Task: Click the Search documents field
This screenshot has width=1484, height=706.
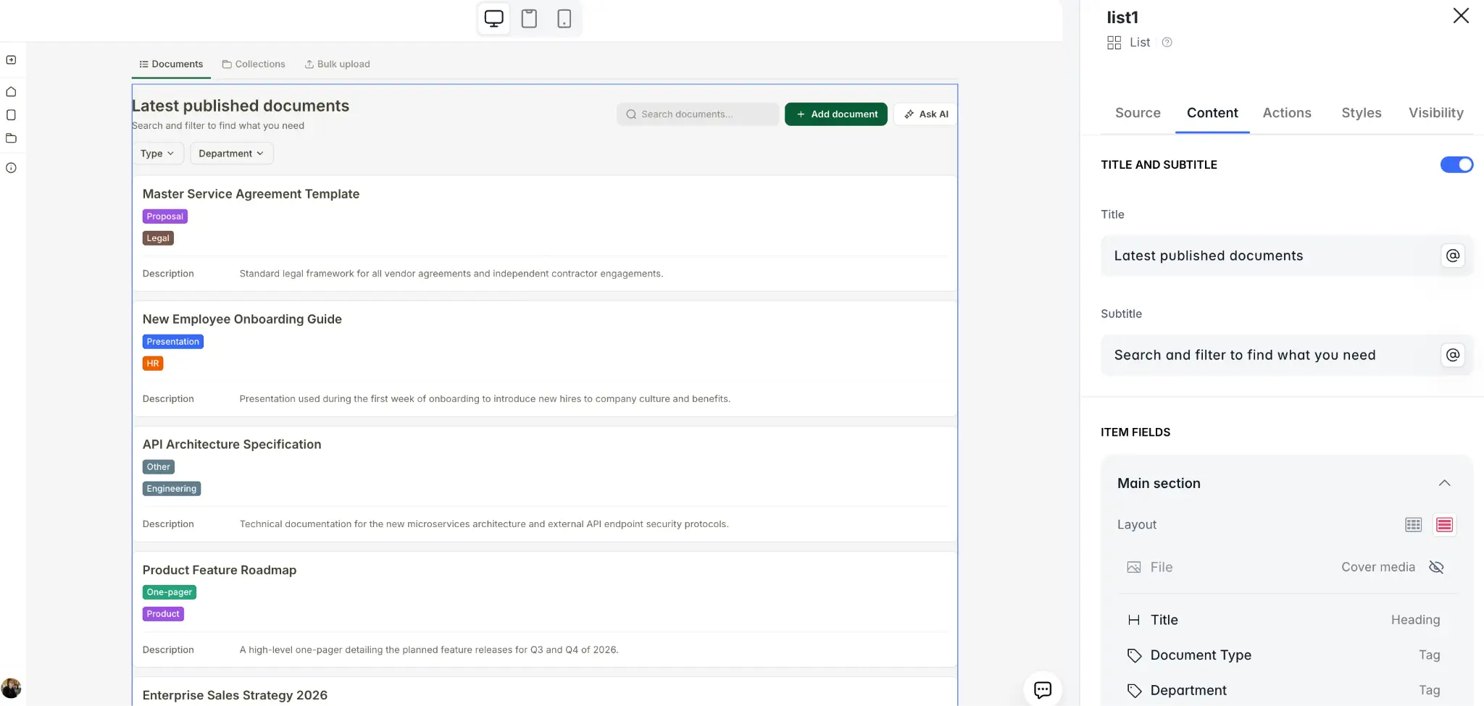Action: tap(696, 114)
